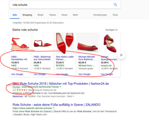Go to the News tab

64,15
